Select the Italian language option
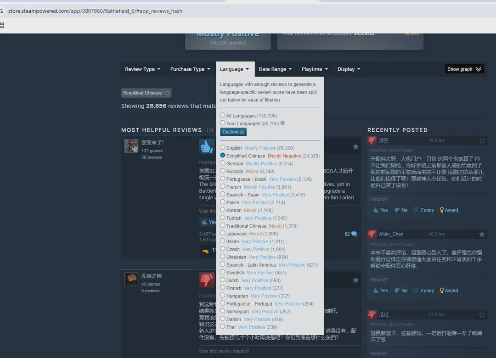Screen dimensions: 496x358 click(223, 241)
